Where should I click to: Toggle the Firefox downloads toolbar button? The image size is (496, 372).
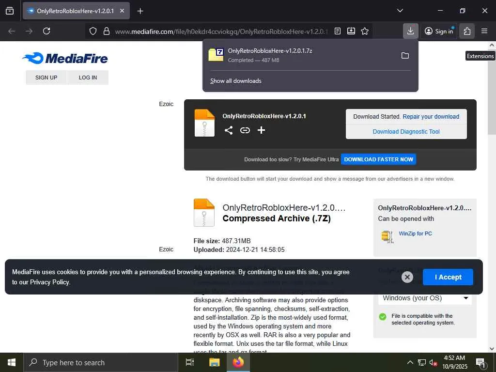tap(411, 31)
